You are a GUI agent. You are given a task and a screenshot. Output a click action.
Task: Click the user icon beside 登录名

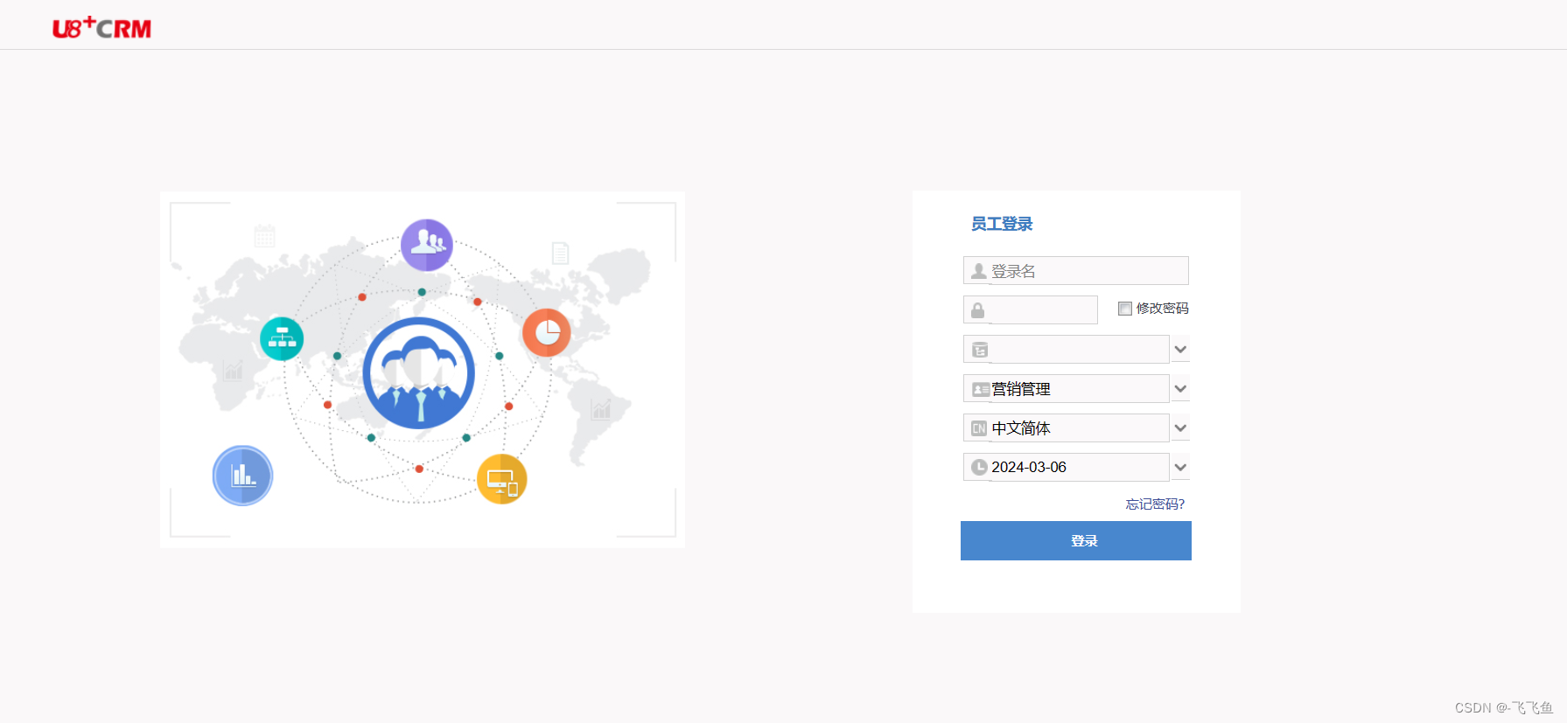click(979, 271)
